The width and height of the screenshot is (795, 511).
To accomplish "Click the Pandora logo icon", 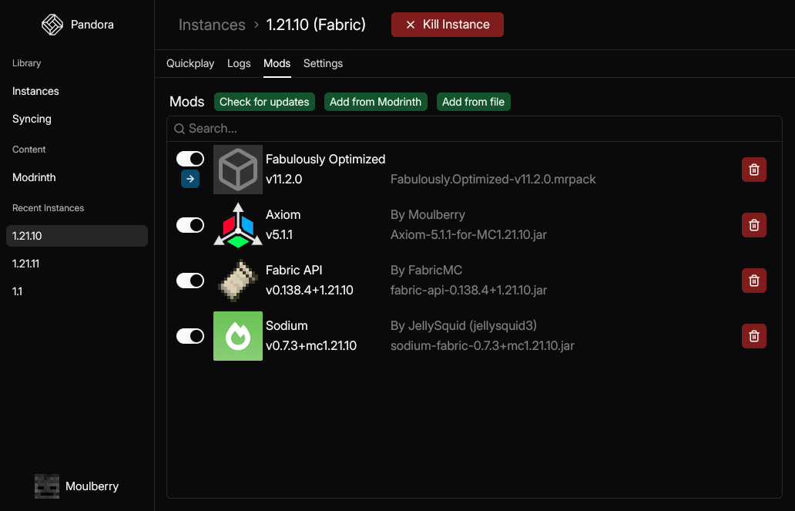I will coord(52,25).
